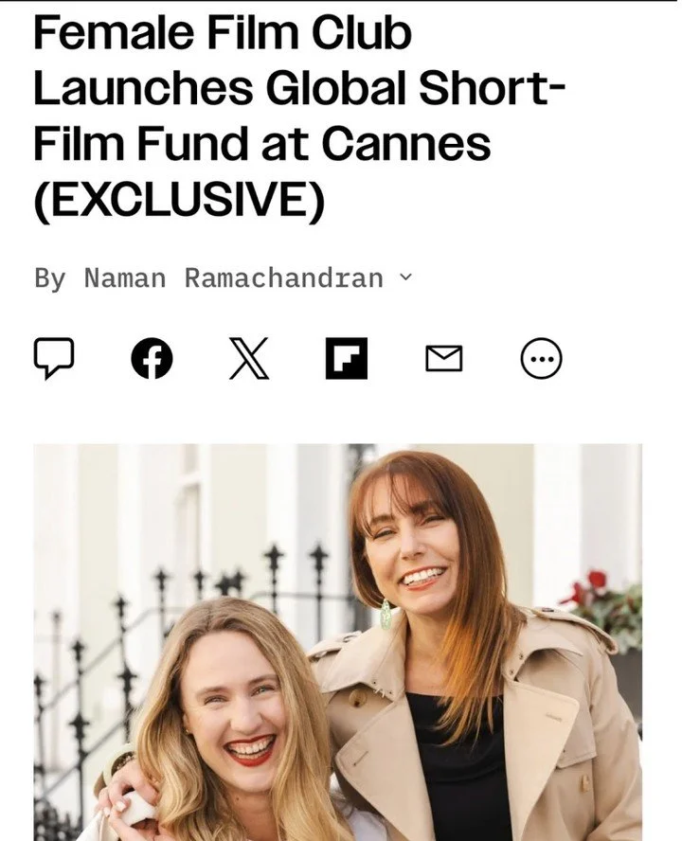Email the article using the envelope icon
The height and width of the screenshot is (841, 682).
[x=443, y=358]
